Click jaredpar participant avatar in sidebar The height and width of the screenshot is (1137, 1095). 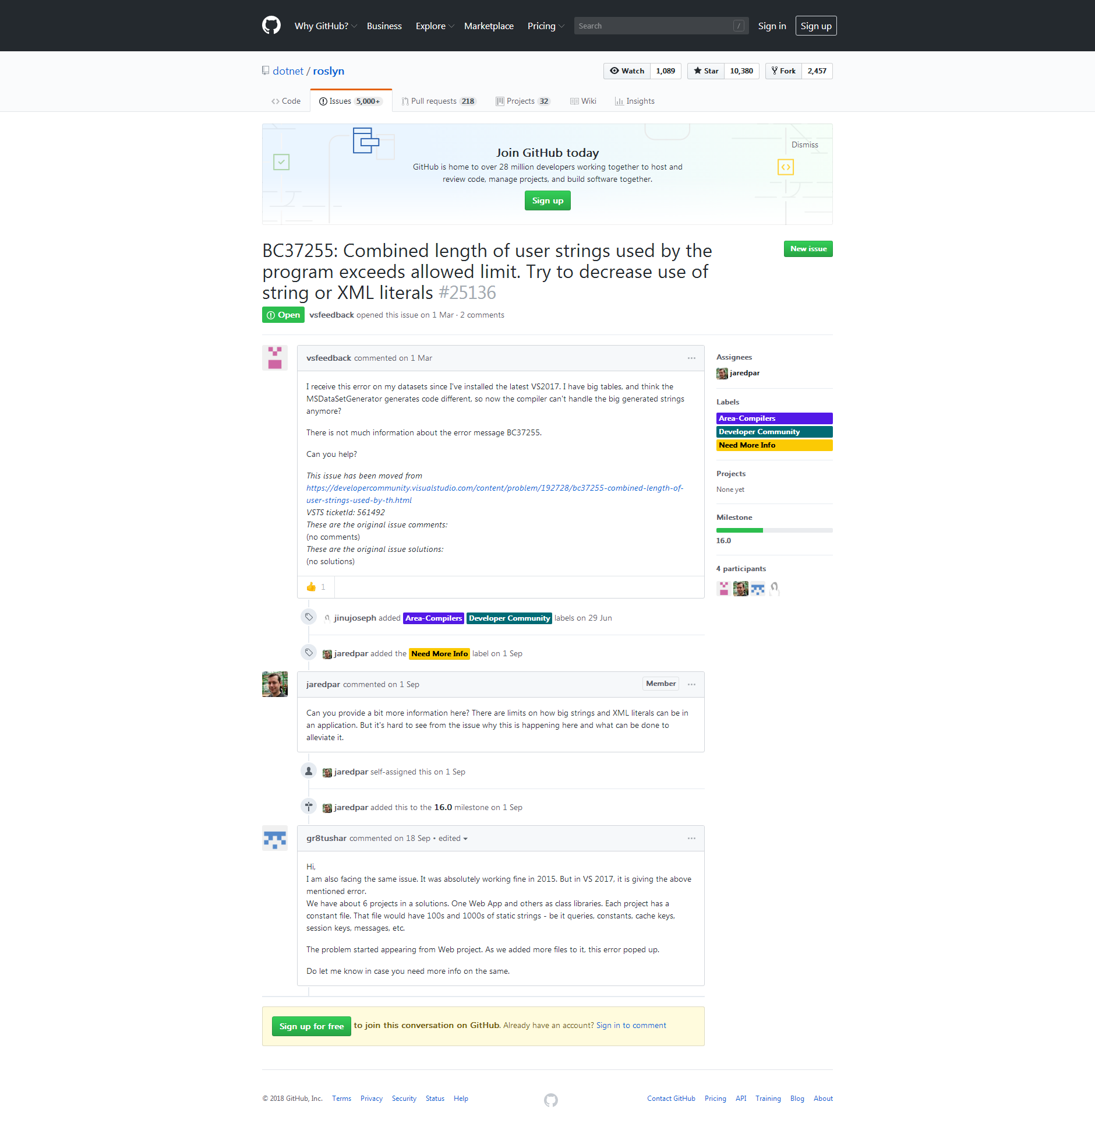point(740,589)
